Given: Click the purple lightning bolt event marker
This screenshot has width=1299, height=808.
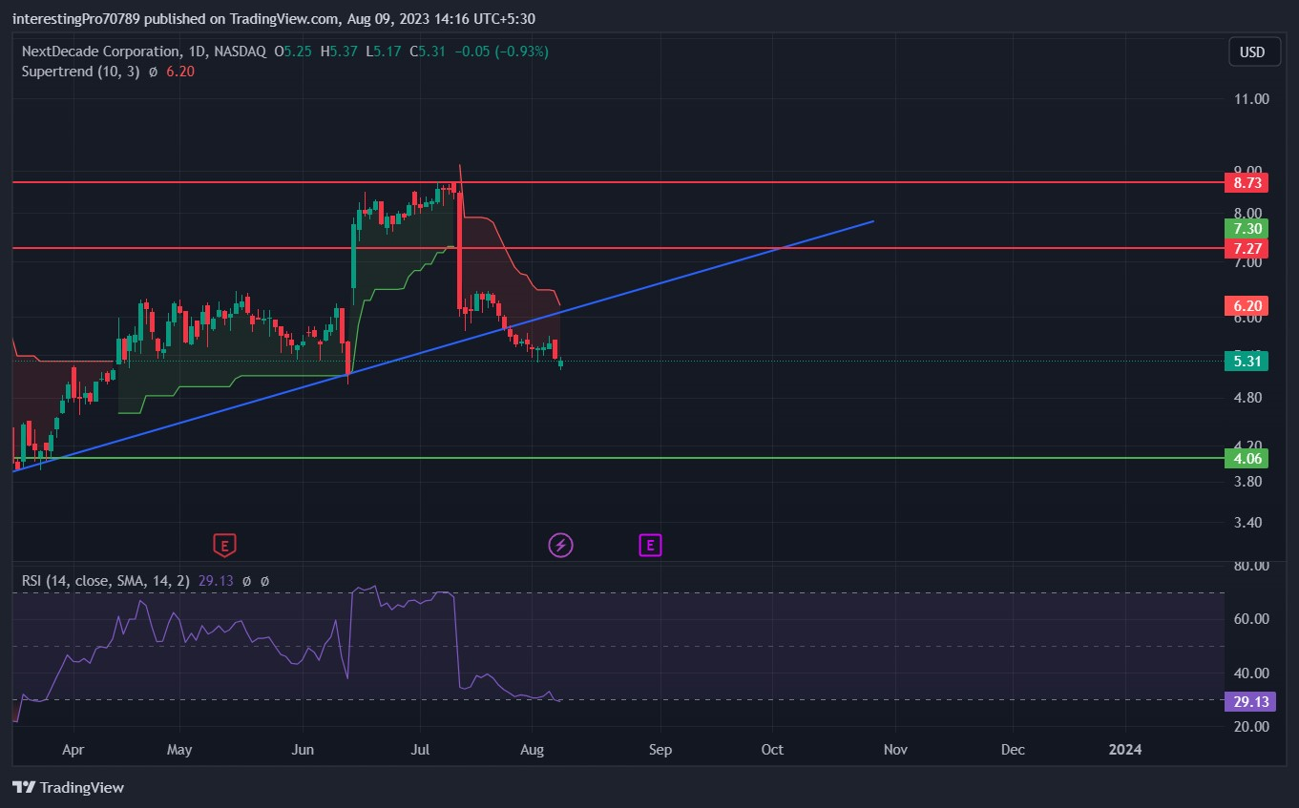Looking at the screenshot, I should click(x=560, y=546).
